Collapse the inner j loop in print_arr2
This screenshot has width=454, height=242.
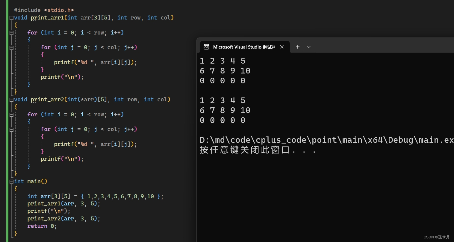(x=11, y=129)
